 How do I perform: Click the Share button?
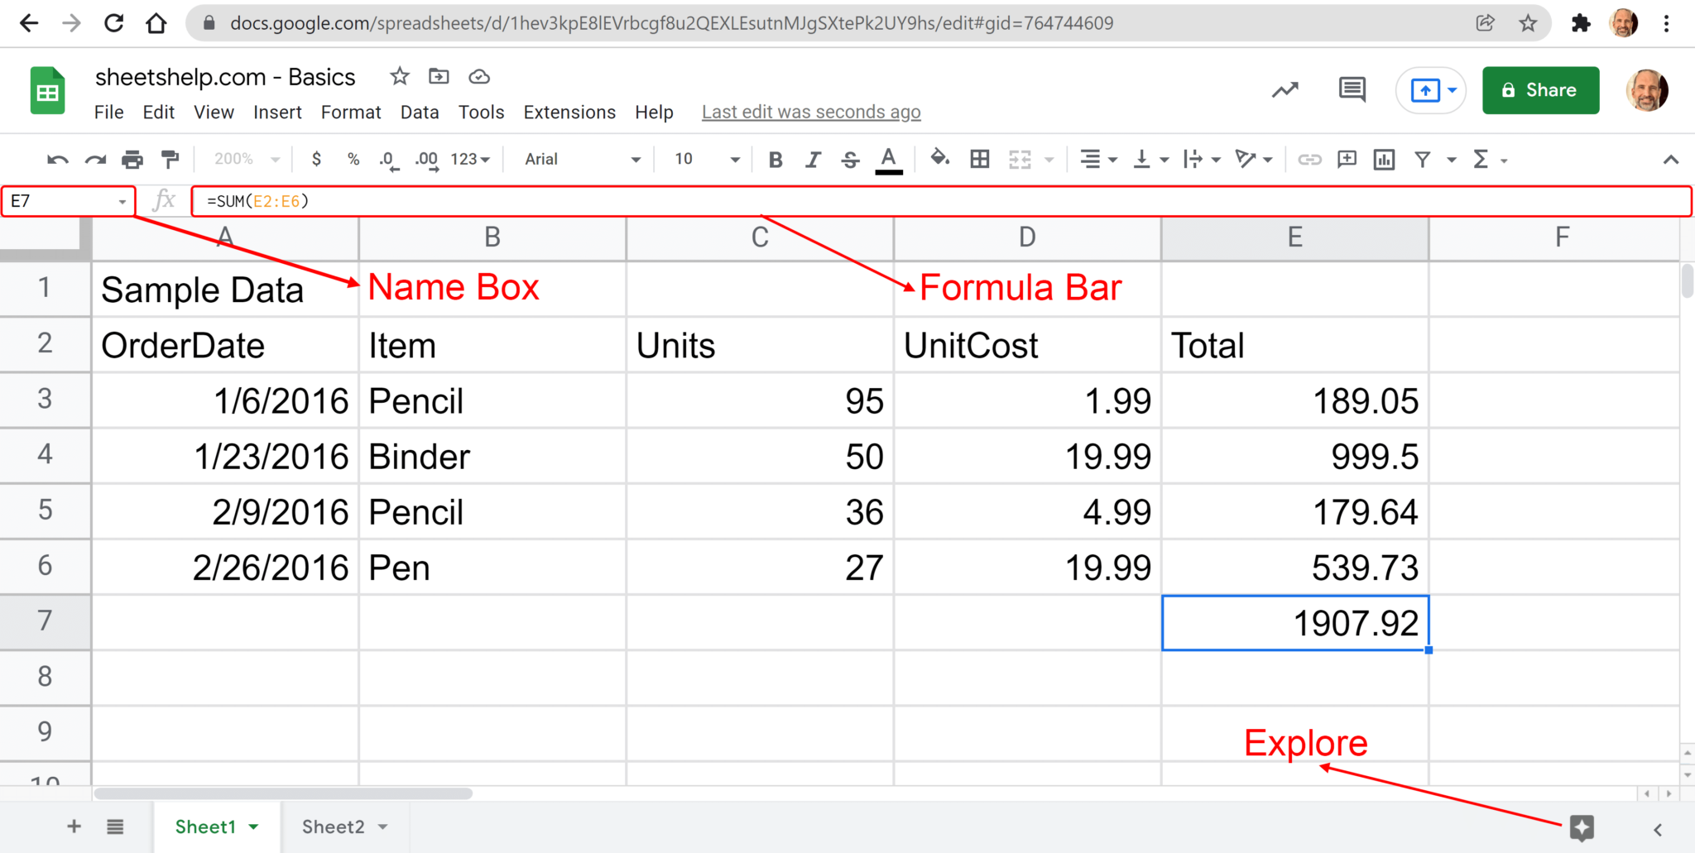click(x=1540, y=89)
